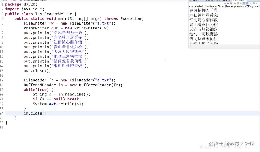
Task: Toggle Word Wrap in the Console toolbar
Action: 241,3
